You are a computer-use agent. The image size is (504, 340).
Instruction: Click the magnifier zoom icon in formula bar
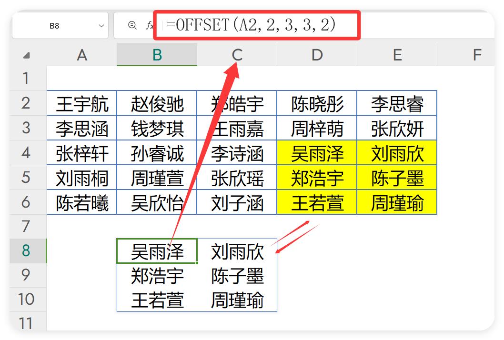(x=132, y=25)
